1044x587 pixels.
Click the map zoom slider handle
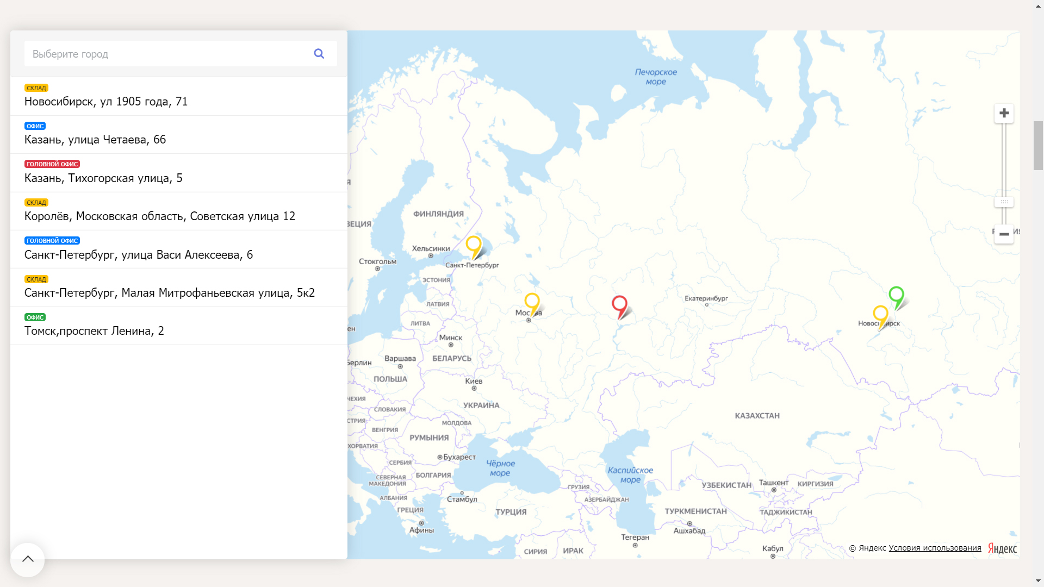pyautogui.click(x=1004, y=202)
